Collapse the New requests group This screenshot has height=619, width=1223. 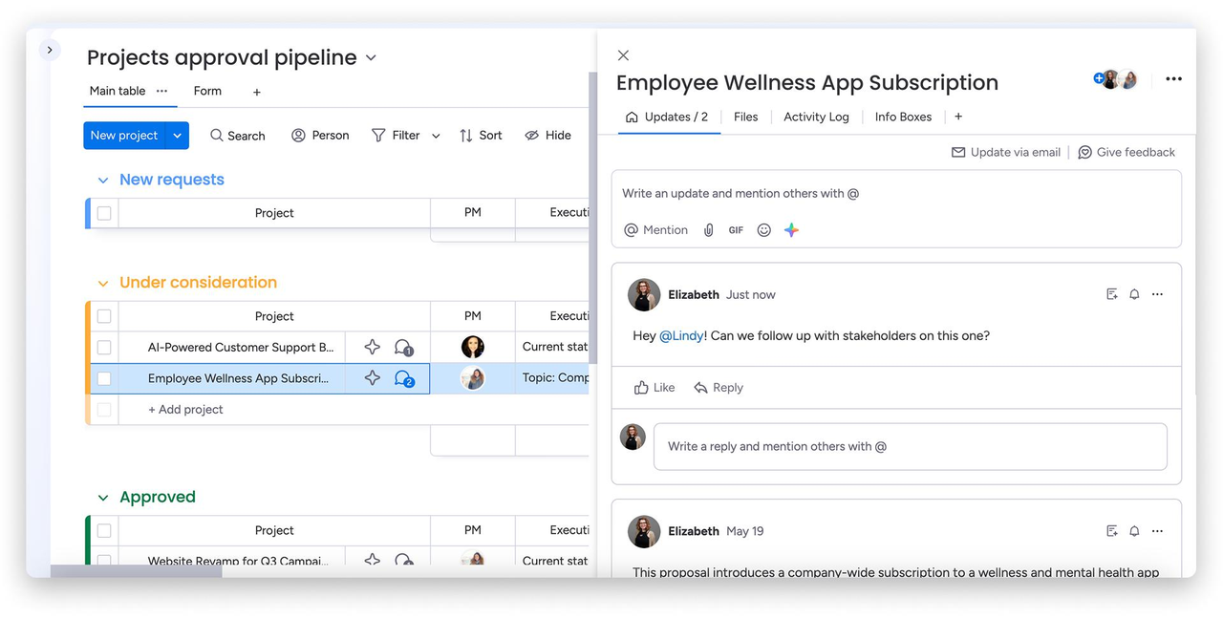(103, 180)
